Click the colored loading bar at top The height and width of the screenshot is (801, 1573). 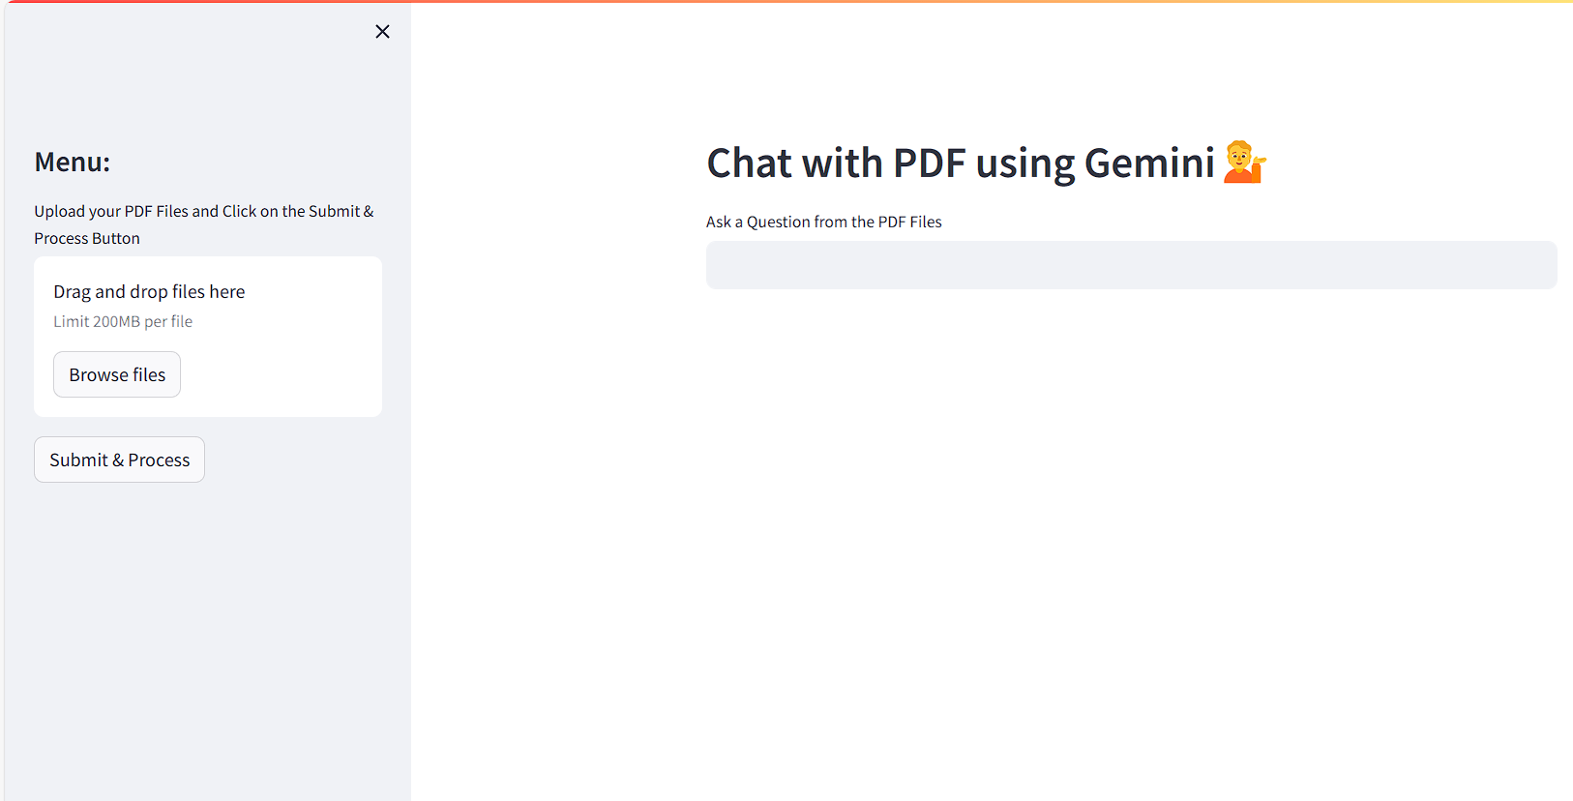point(786,2)
